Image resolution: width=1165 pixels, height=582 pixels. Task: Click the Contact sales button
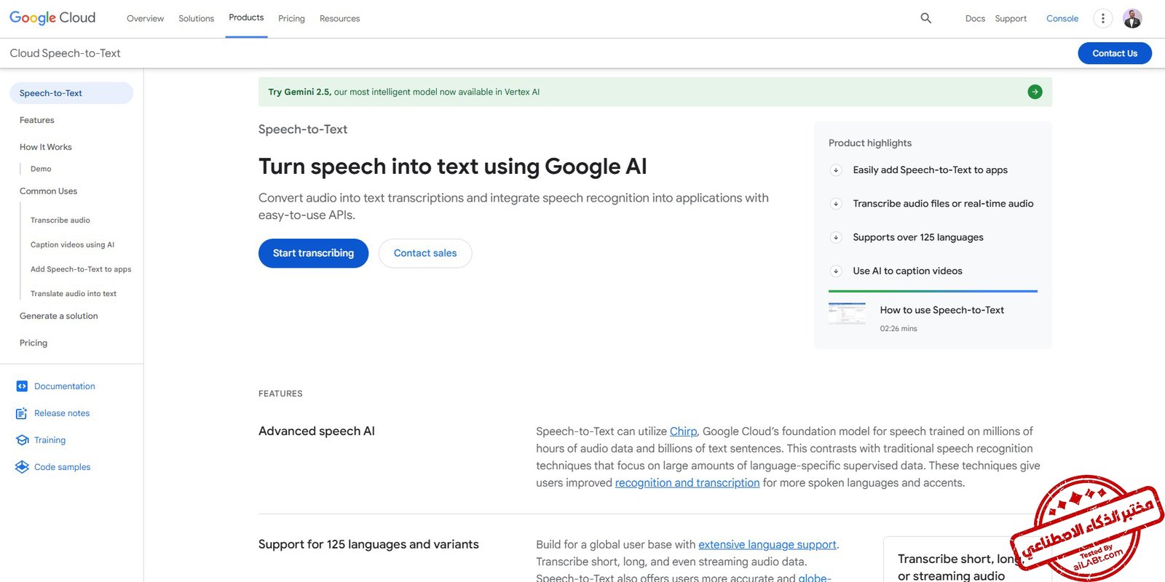[425, 253]
